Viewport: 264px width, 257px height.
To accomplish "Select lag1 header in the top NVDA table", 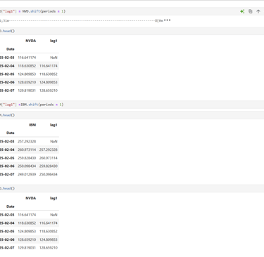I will 54,41.
